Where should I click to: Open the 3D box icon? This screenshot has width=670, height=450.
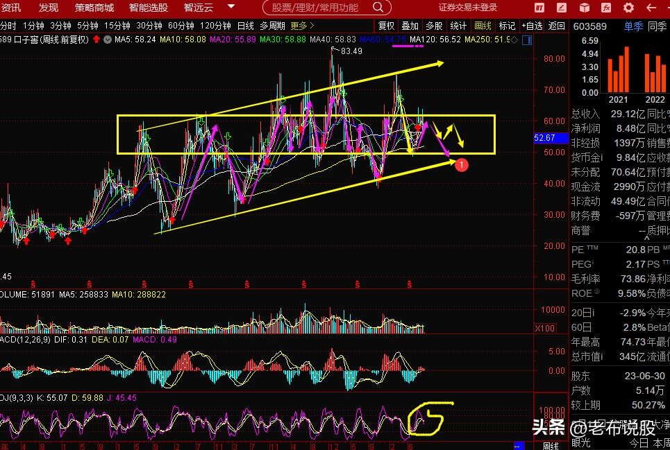[584, 8]
